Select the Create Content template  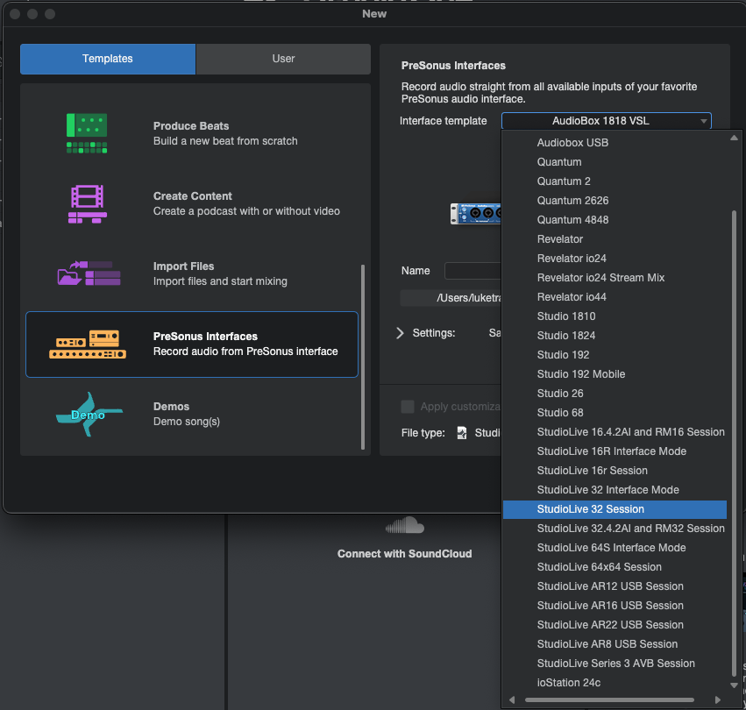click(x=192, y=203)
